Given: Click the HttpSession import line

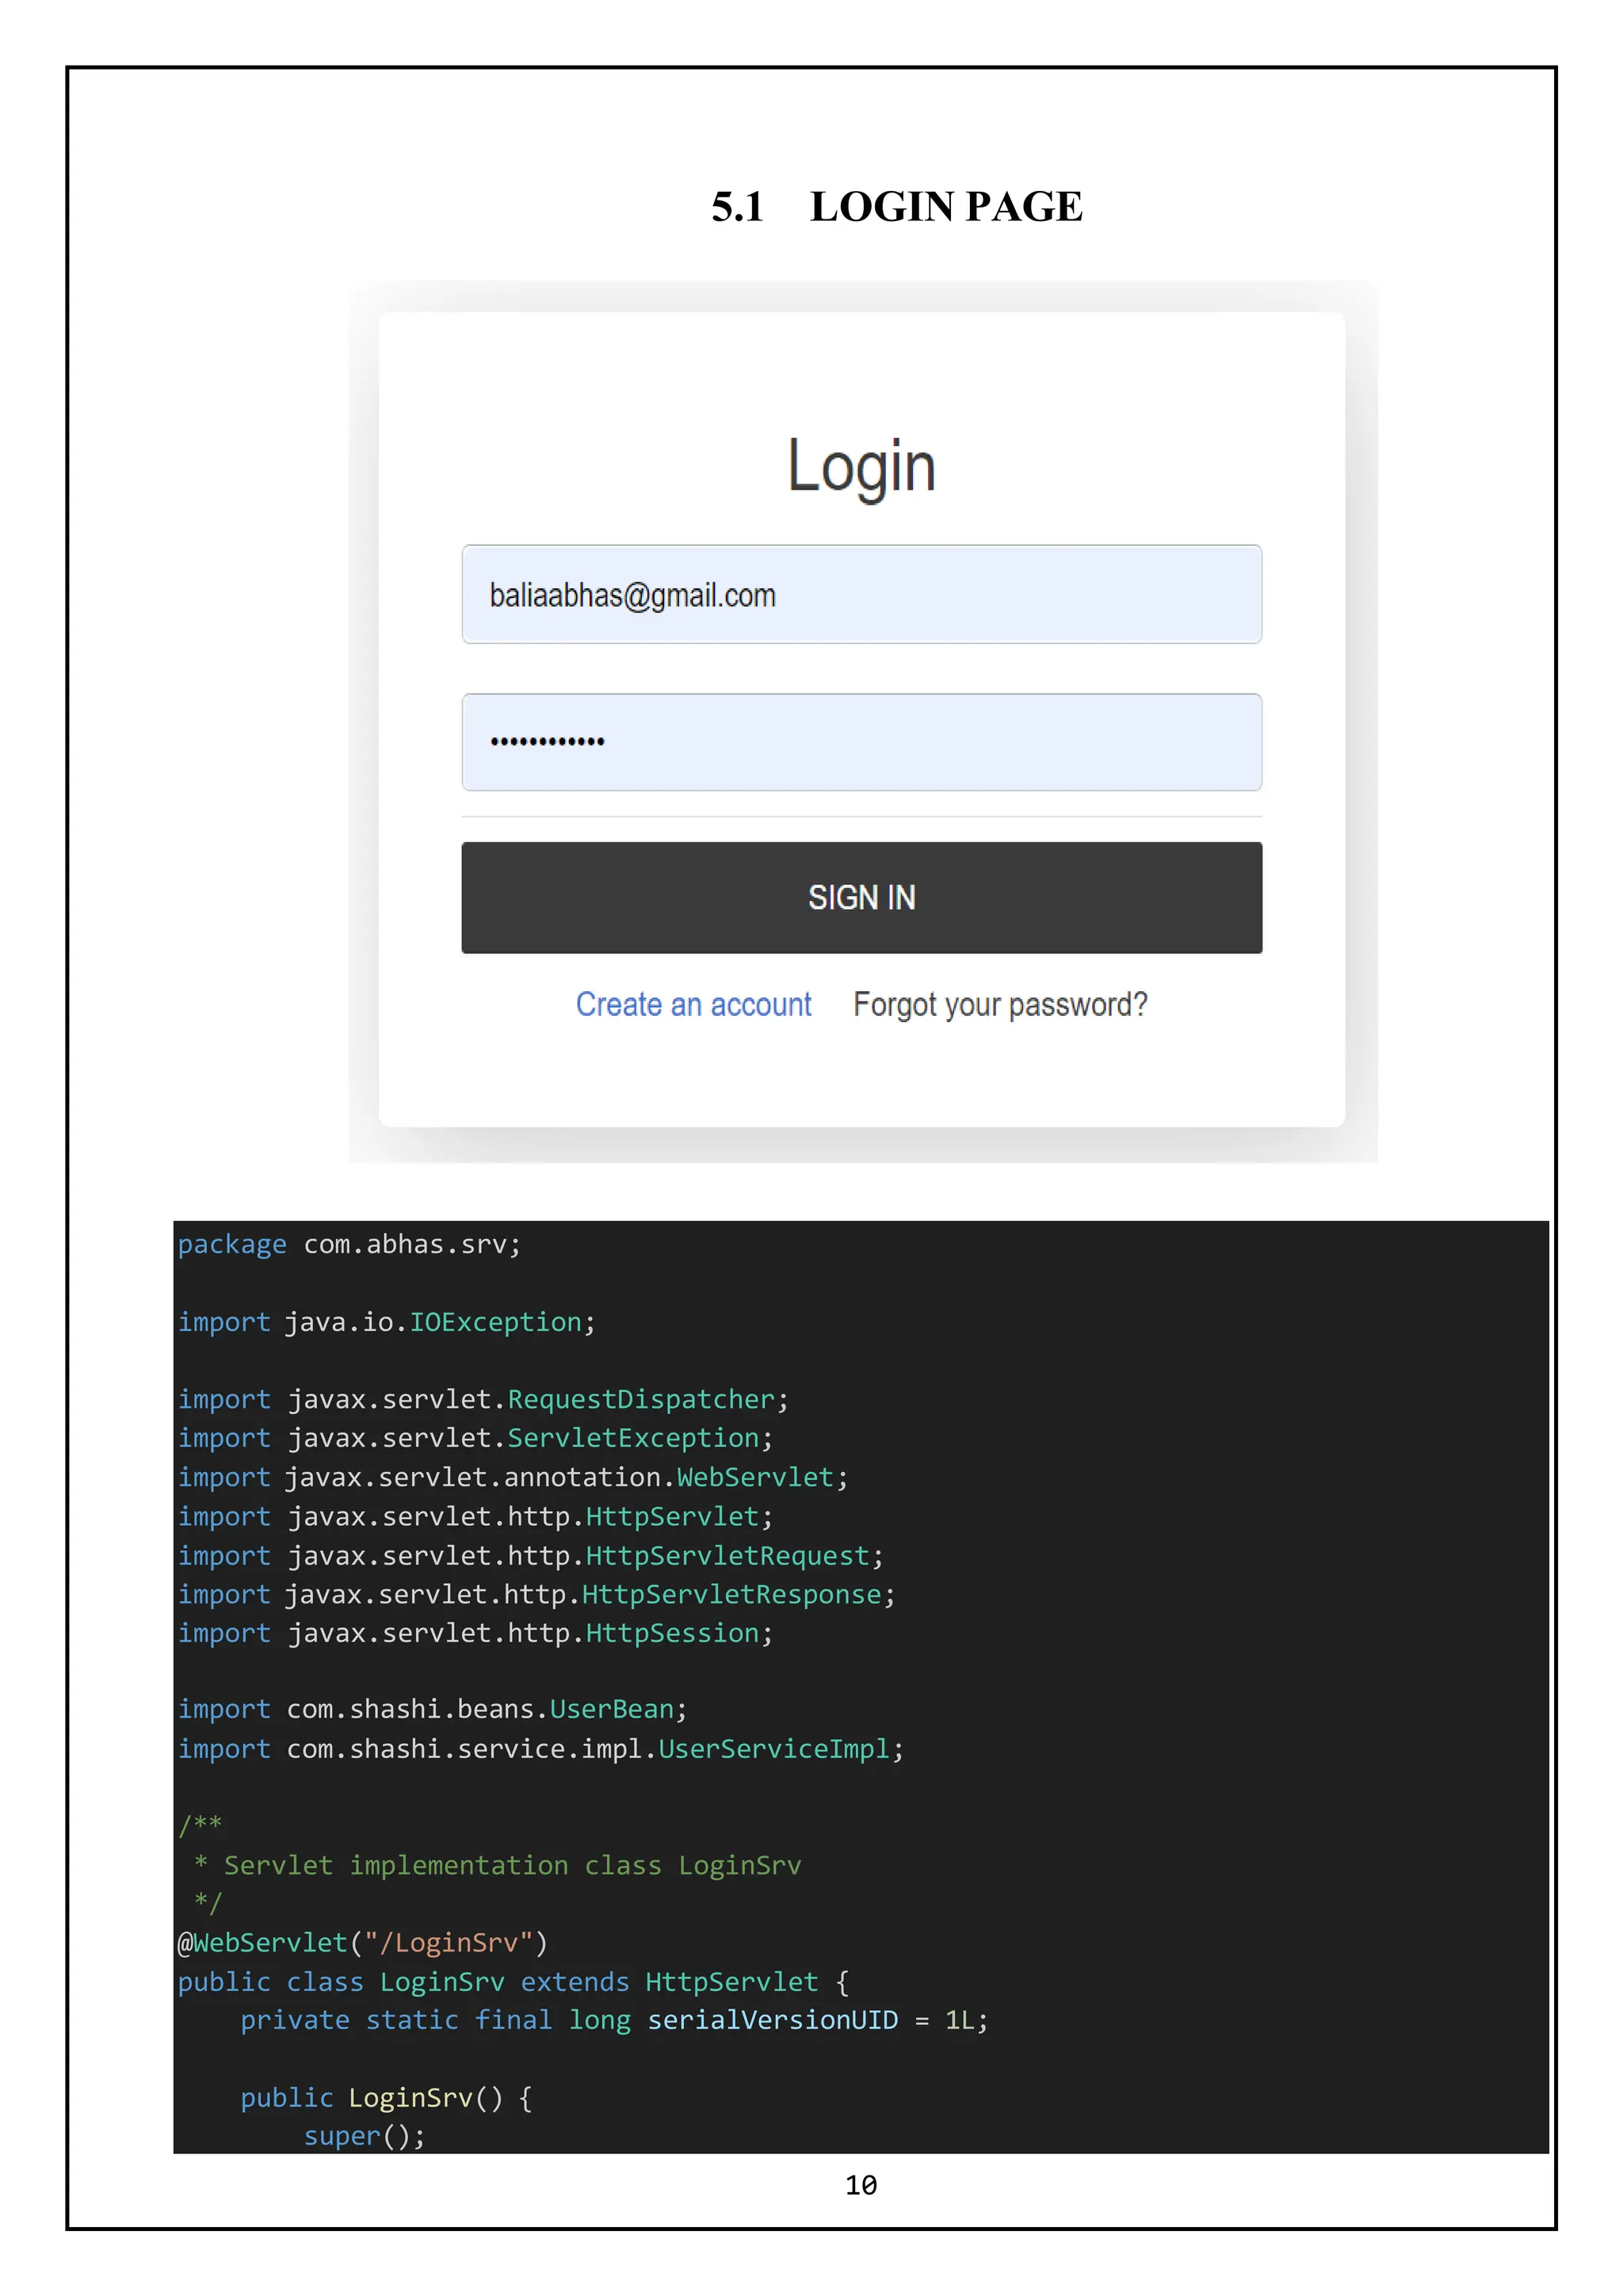Looking at the screenshot, I should 476,1633.
